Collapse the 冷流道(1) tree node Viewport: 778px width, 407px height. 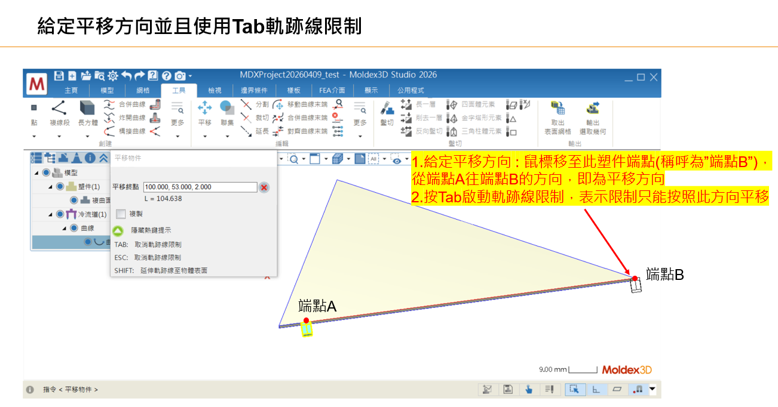click(50, 214)
